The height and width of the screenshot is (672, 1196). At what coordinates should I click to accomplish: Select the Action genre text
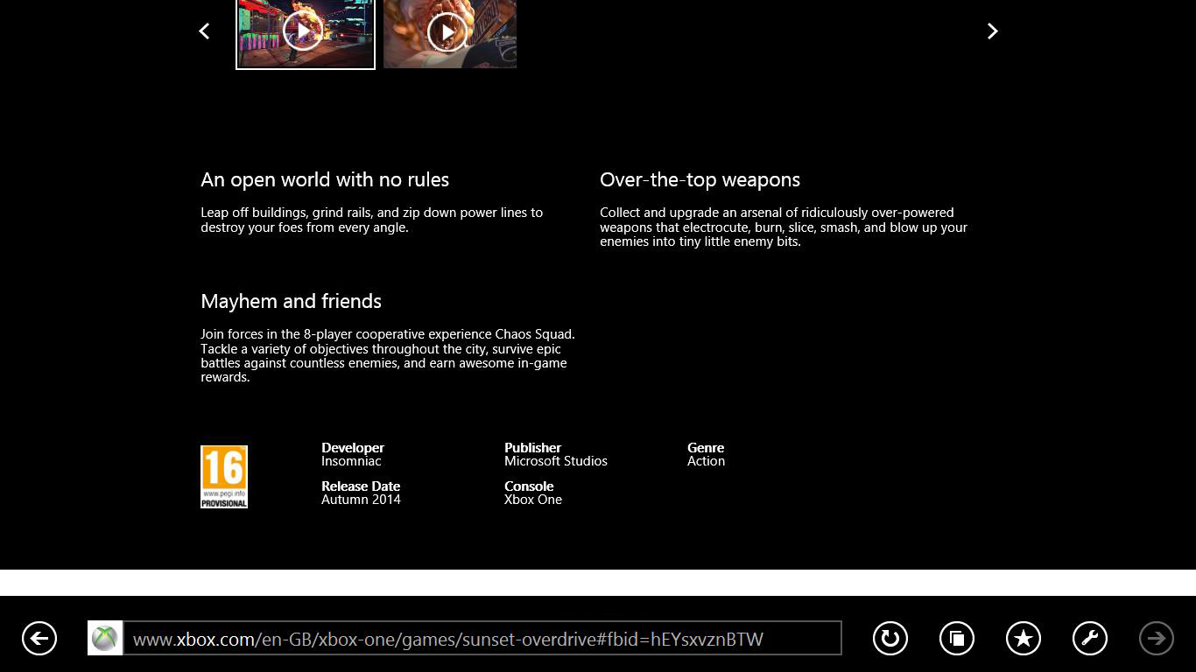coord(706,461)
